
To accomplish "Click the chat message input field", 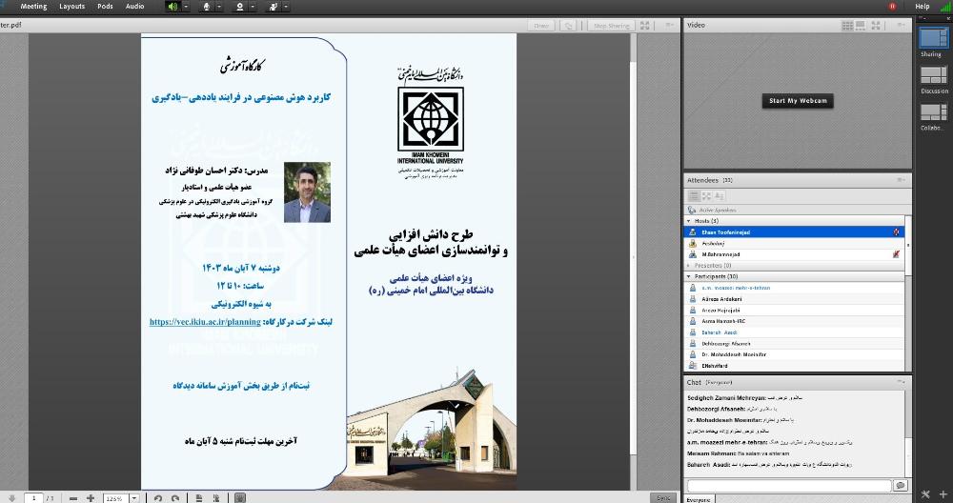I will coord(788,486).
